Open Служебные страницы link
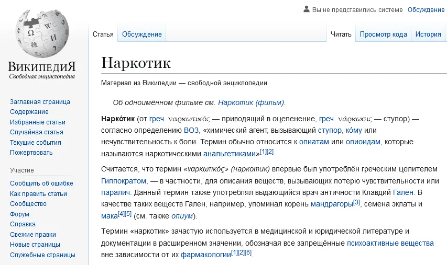447x265 pixels. click(x=42, y=255)
